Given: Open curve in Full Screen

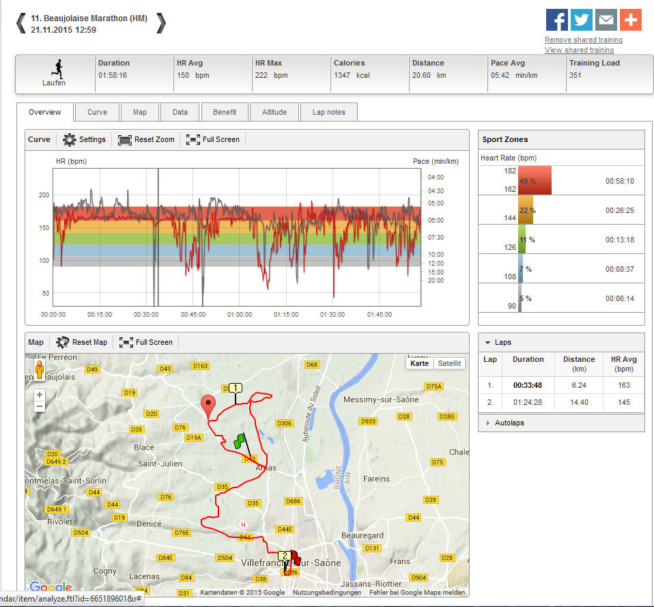Looking at the screenshot, I should pyautogui.click(x=213, y=140).
